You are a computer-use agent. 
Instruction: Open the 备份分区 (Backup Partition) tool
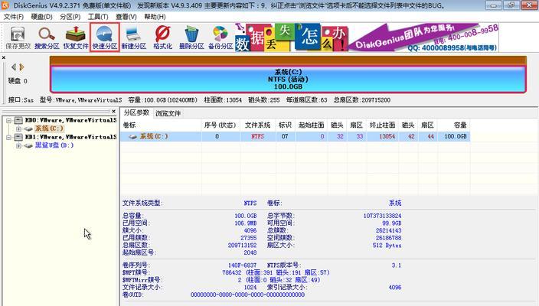[220, 37]
